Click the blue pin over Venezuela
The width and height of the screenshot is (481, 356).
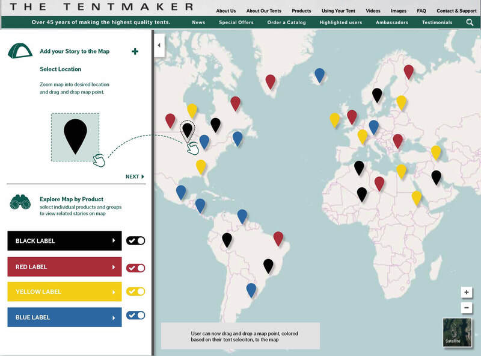tap(242, 216)
